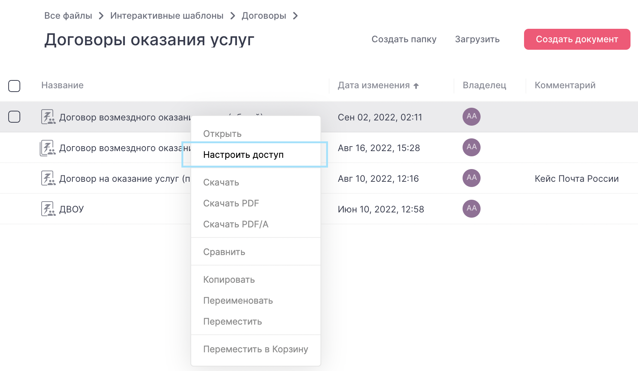Screen dimensions: 638x371
Task: Click the icon of the Авг 10 contract
Action: [48, 178]
